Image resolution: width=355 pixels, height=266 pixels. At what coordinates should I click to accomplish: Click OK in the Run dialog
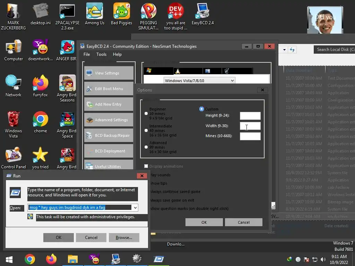pos(58,238)
